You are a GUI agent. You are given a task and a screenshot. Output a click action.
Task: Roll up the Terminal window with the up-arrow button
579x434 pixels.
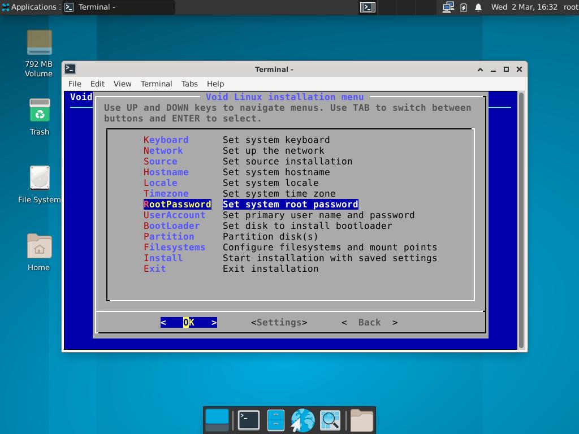(480, 70)
